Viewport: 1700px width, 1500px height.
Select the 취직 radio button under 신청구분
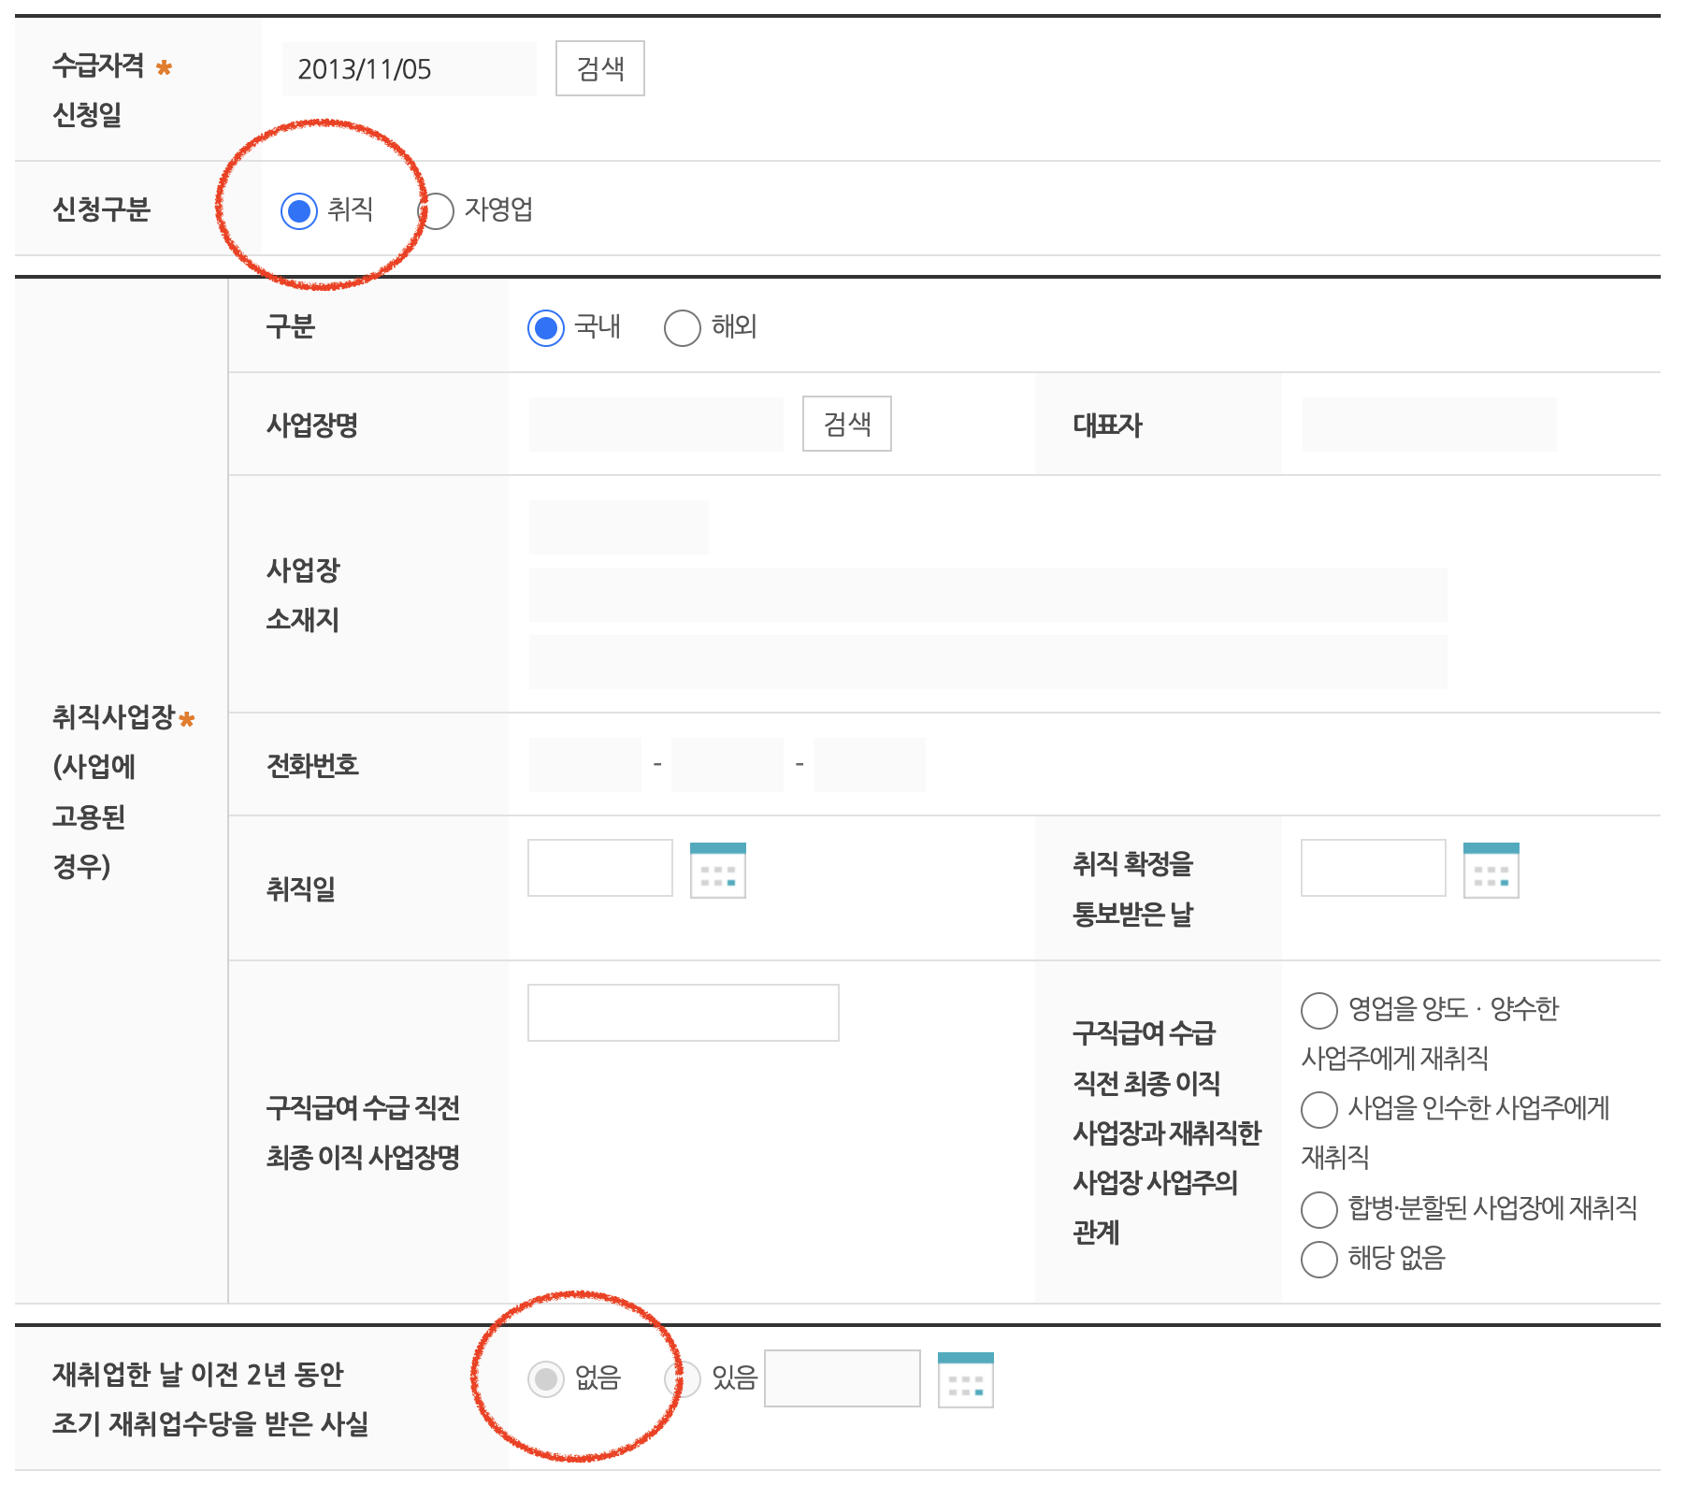299,211
